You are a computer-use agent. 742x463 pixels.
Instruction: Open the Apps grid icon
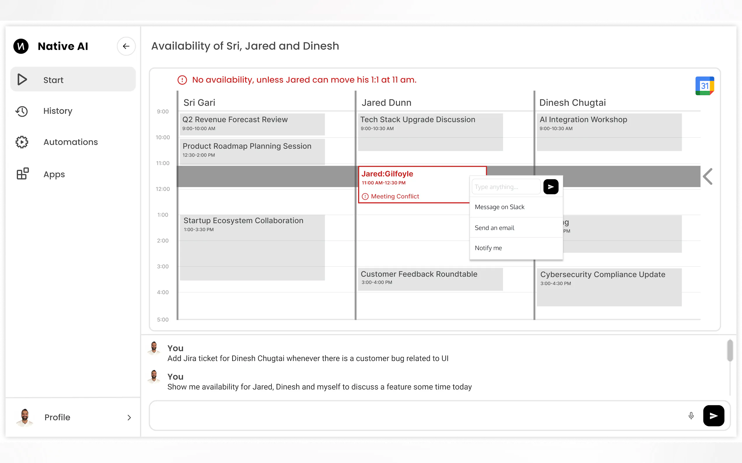22,174
